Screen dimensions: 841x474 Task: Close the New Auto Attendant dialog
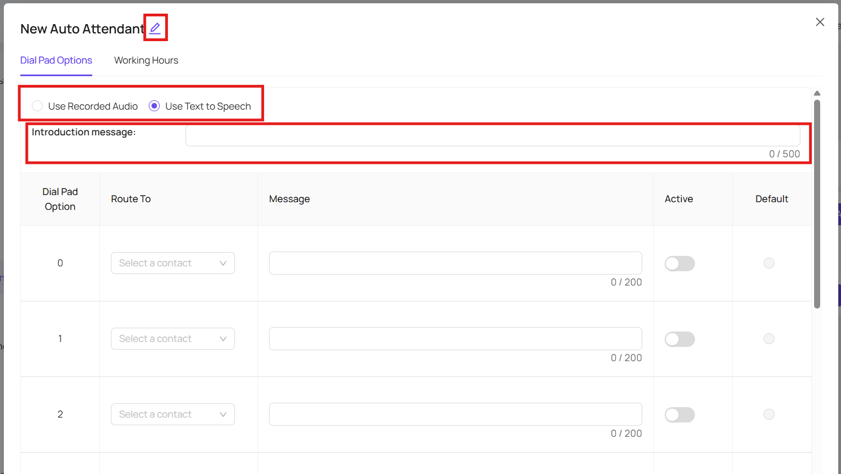[820, 22]
